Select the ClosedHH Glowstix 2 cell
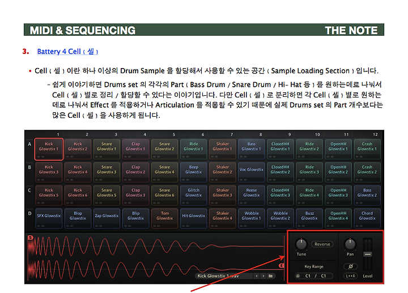Image resolution: width=408 pixels, height=293 pixels. tap(280, 172)
